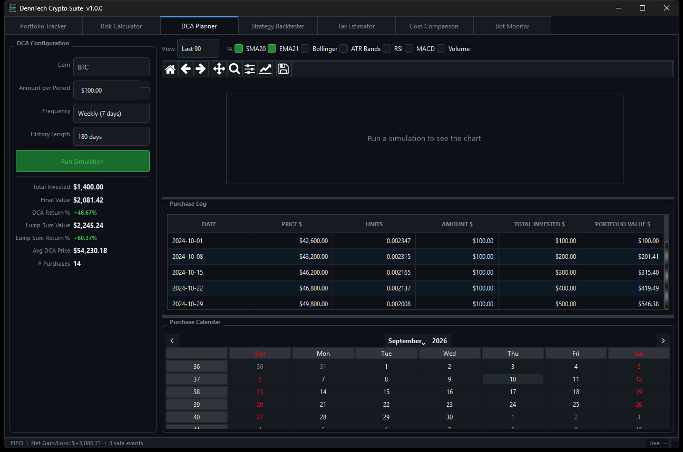Open the edit axis line-chart icon

point(265,69)
